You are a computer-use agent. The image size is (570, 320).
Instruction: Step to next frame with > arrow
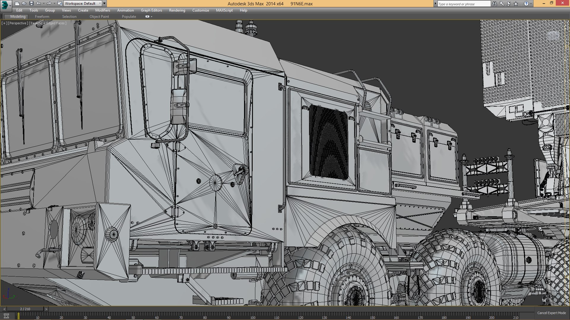click(x=46, y=309)
